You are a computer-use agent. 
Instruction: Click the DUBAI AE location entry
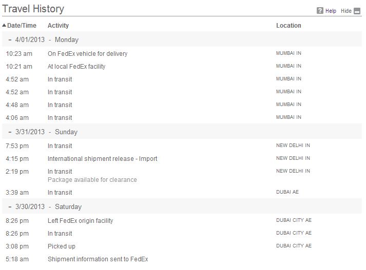[287, 192]
